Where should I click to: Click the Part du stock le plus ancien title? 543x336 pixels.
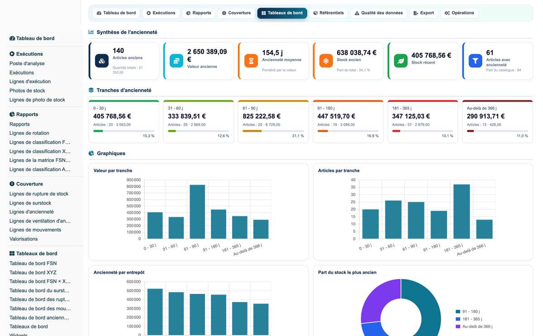(347, 273)
